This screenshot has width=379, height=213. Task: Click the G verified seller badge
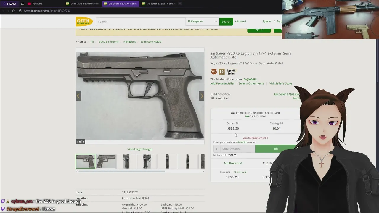click(221, 72)
